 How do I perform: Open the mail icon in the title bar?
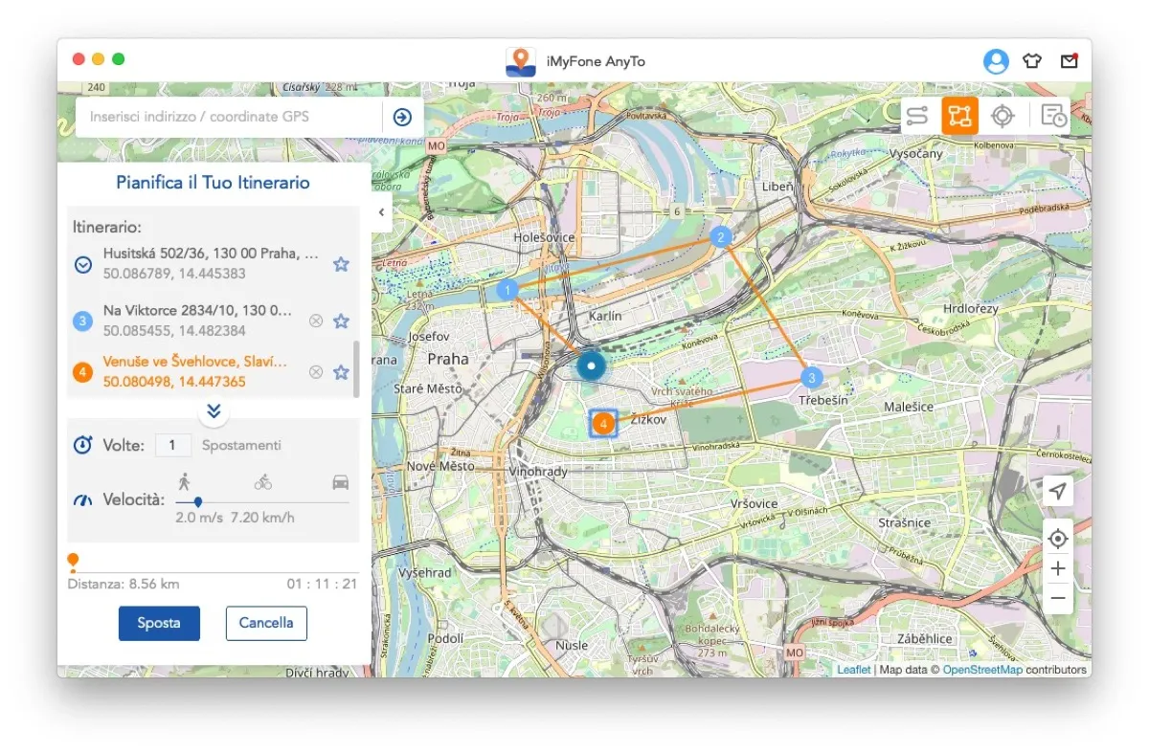[x=1070, y=59]
